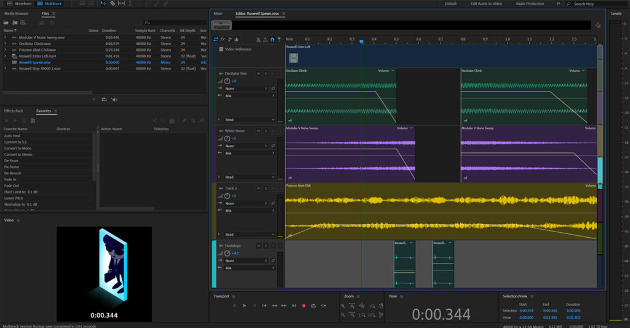The height and width of the screenshot is (328, 630).
Task: Open the workspaces overflow chevrons
Action: [x=558, y=4]
